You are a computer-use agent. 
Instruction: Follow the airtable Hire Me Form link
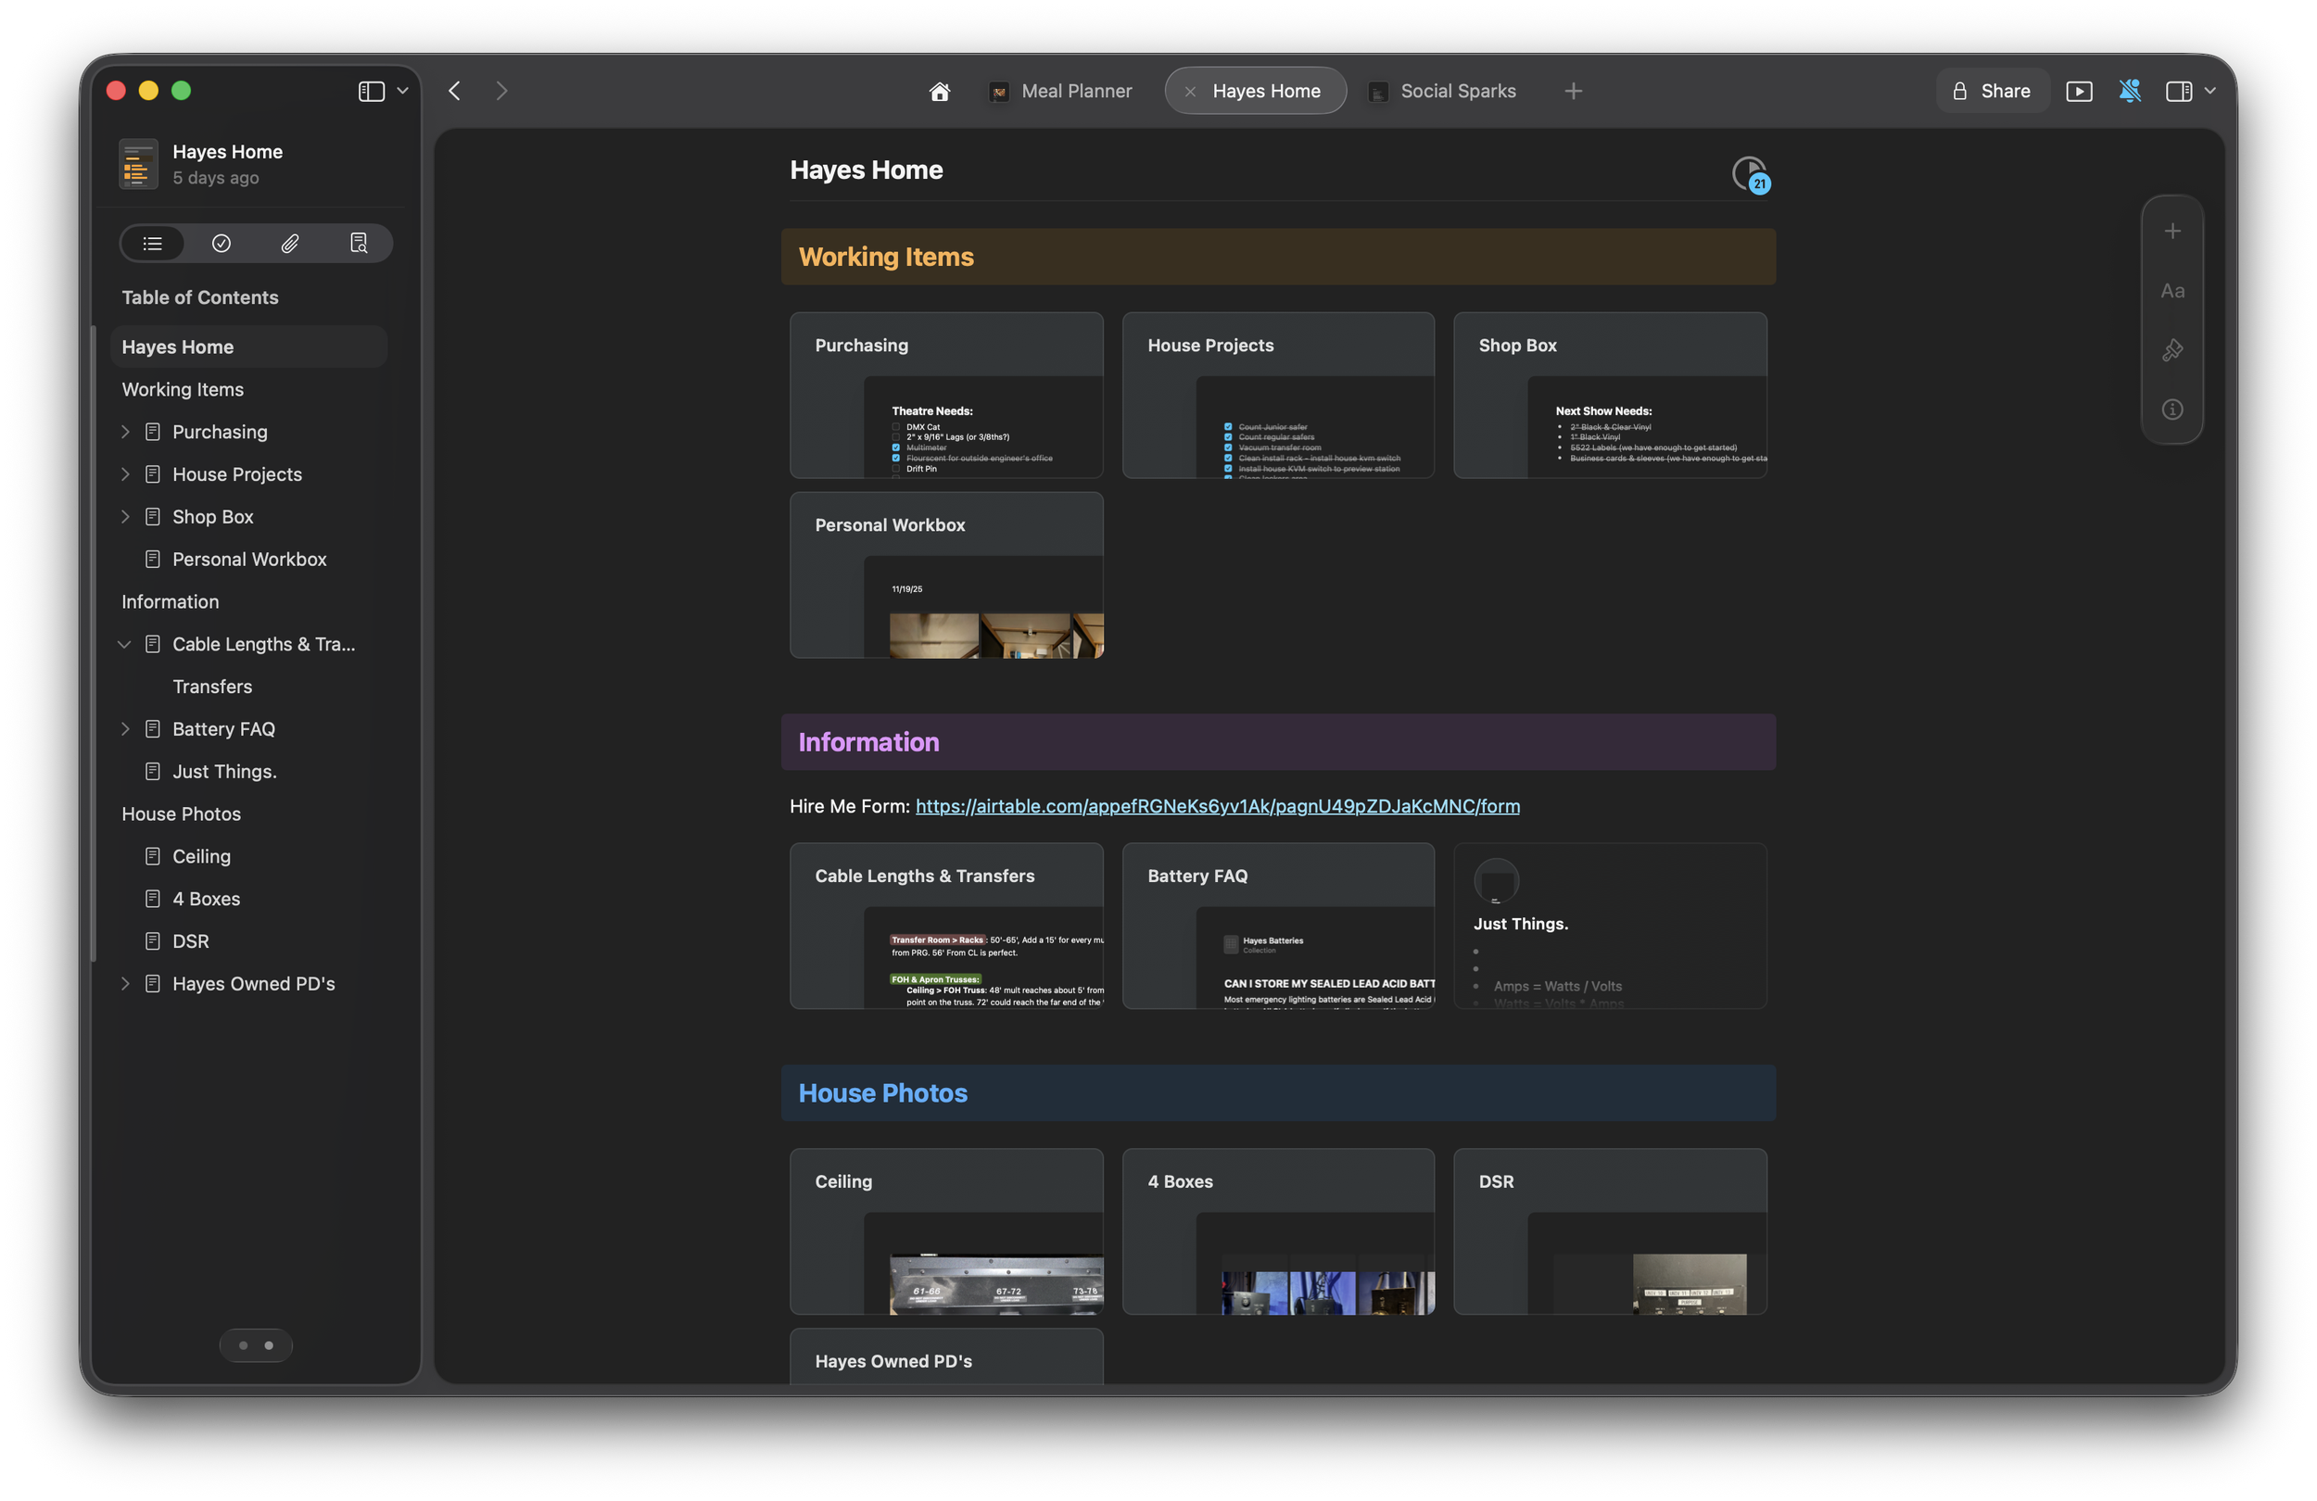tap(1217, 806)
